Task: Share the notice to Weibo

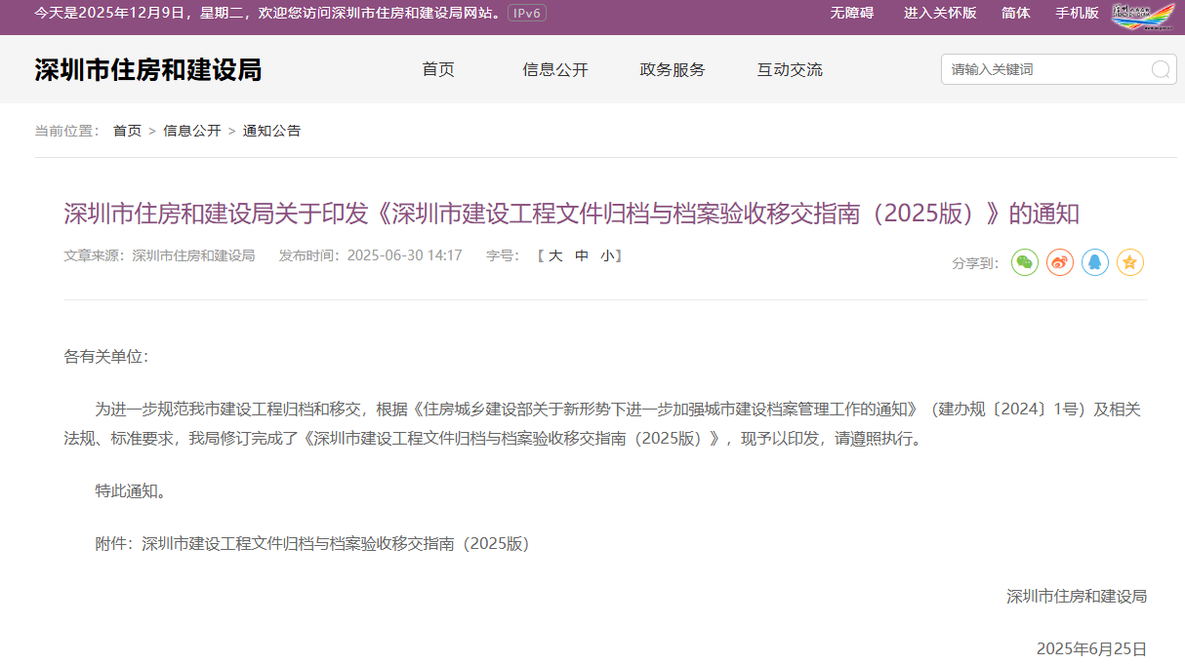Action: click(1059, 262)
